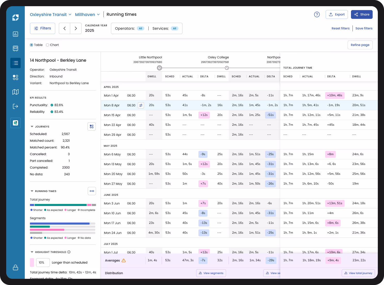Open the segments grid icon beside Journeys
This screenshot has height=285, width=384.
pos(92,126)
